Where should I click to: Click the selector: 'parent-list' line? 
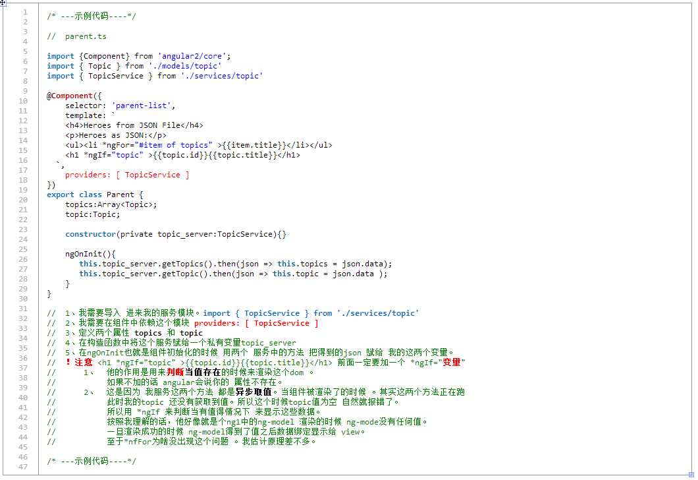pyautogui.click(x=120, y=105)
